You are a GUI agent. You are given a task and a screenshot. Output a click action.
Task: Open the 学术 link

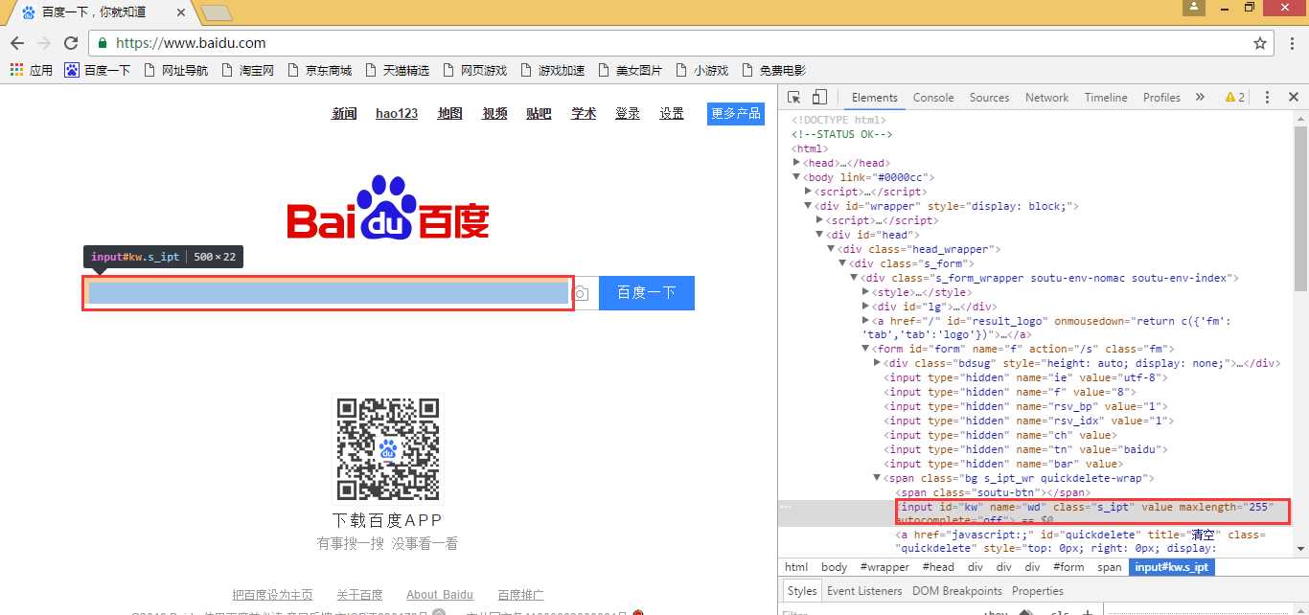pyautogui.click(x=584, y=113)
